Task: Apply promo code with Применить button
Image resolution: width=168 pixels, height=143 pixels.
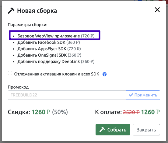Action: pyautogui.click(x=143, y=95)
